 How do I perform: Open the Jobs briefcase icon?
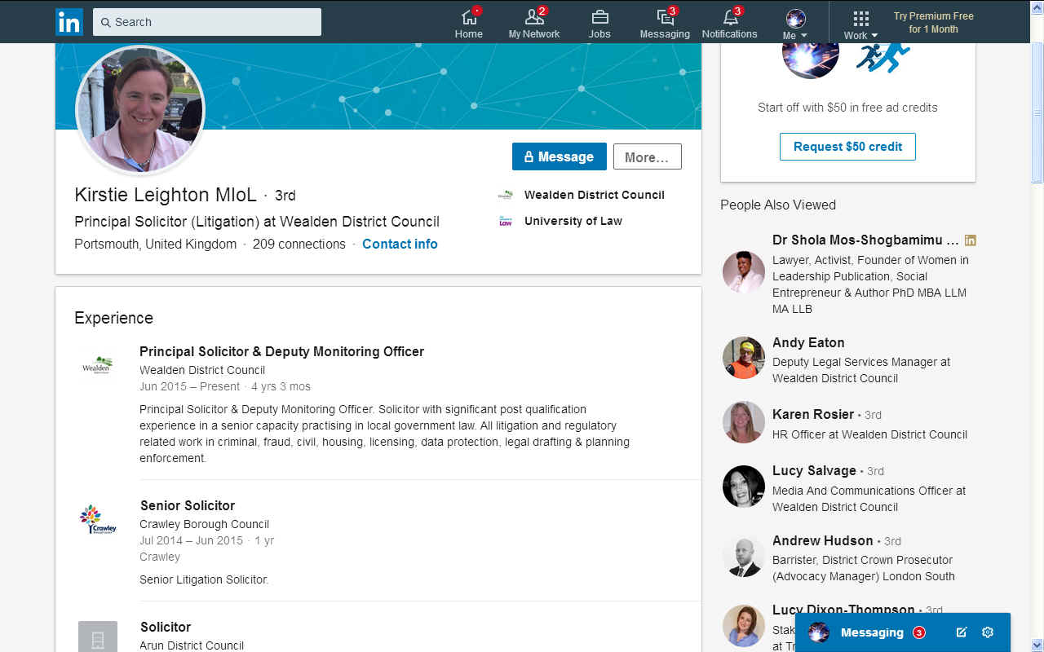click(599, 17)
